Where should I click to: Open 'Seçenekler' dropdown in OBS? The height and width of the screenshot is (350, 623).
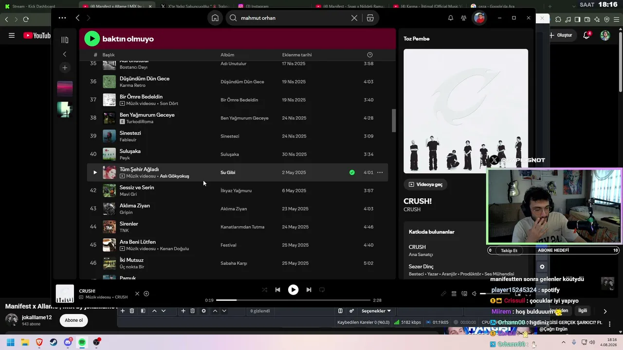coord(376,311)
